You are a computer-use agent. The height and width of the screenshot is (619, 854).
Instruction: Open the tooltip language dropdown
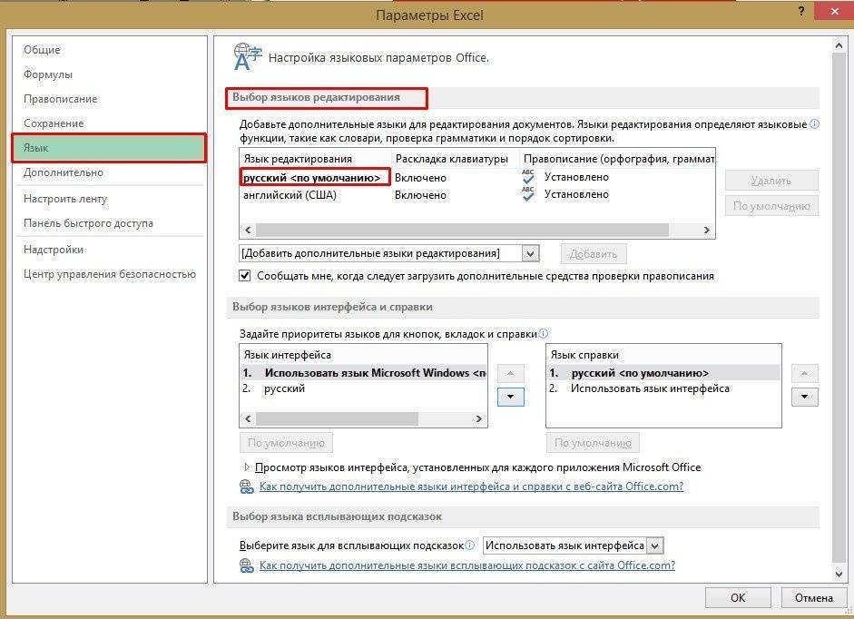pyautogui.click(x=654, y=545)
